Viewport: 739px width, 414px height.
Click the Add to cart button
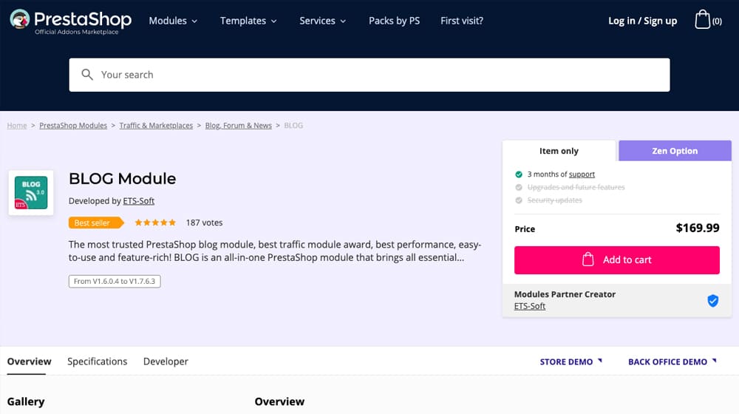coord(617,259)
